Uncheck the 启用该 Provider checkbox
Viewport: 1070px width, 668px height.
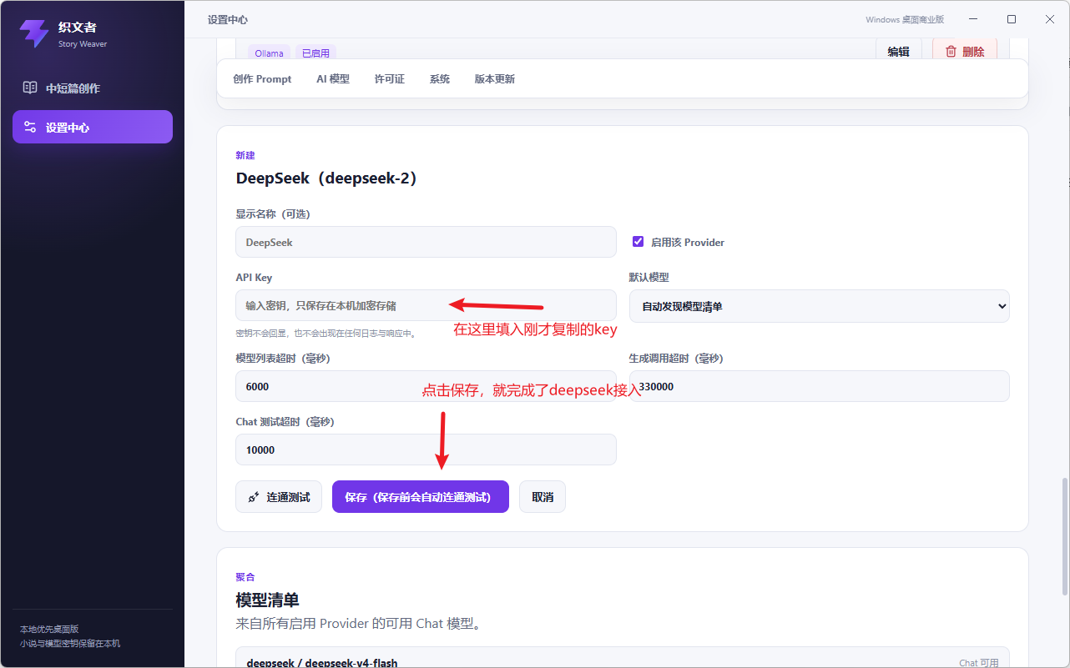tap(638, 242)
